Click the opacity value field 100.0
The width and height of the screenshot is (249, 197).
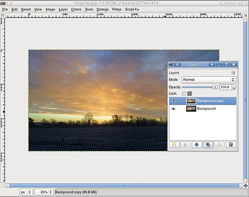pyautogui.click(x=226, y=87)
